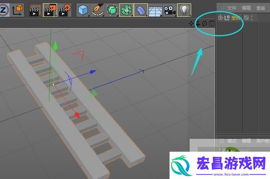This screenshot has width=270, height=179.
Task: Toggle the Z axis lock
Action: (x=4, y=10)
